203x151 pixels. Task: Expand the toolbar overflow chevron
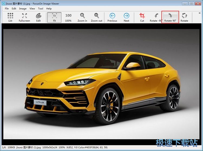pyautogui.click(x=199, y=13)
